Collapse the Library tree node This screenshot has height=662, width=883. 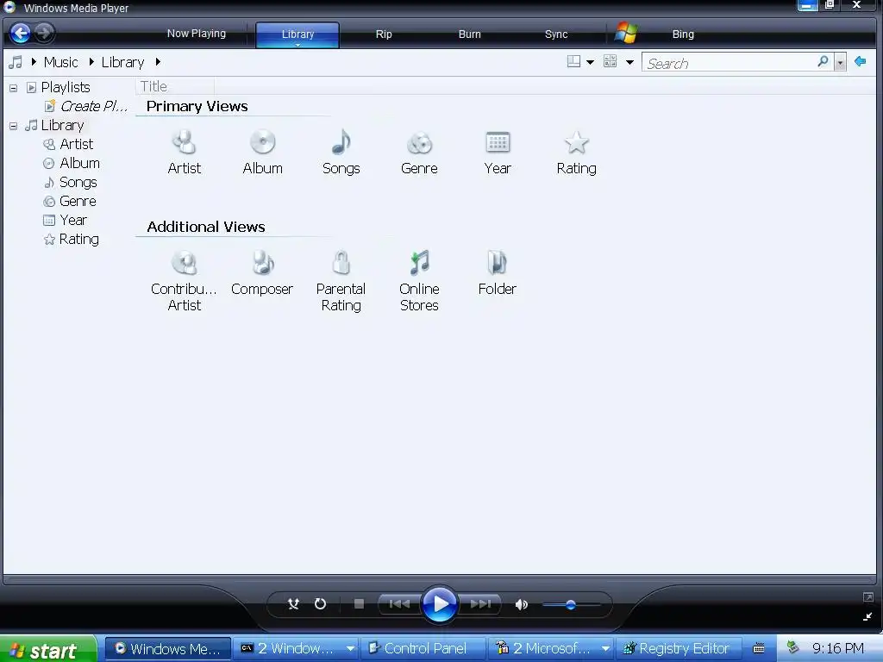point(14,126)
